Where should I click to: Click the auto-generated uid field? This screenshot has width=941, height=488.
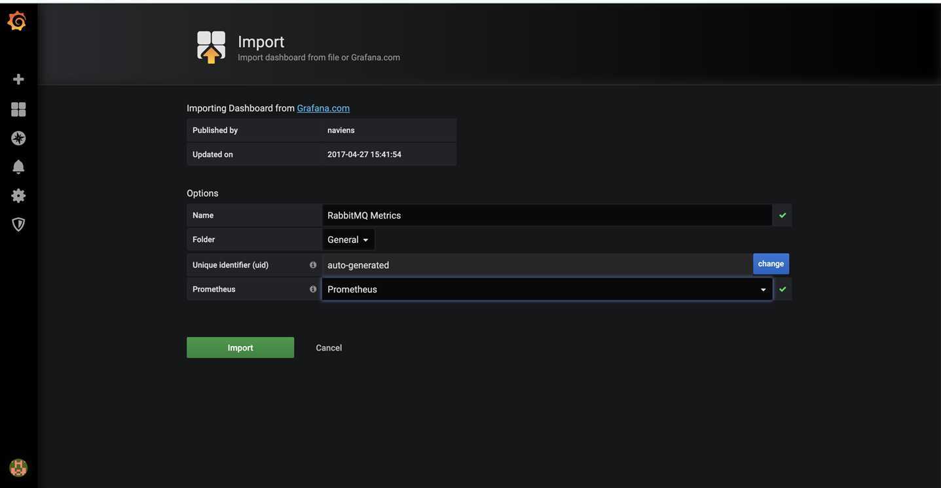[537, 265]
